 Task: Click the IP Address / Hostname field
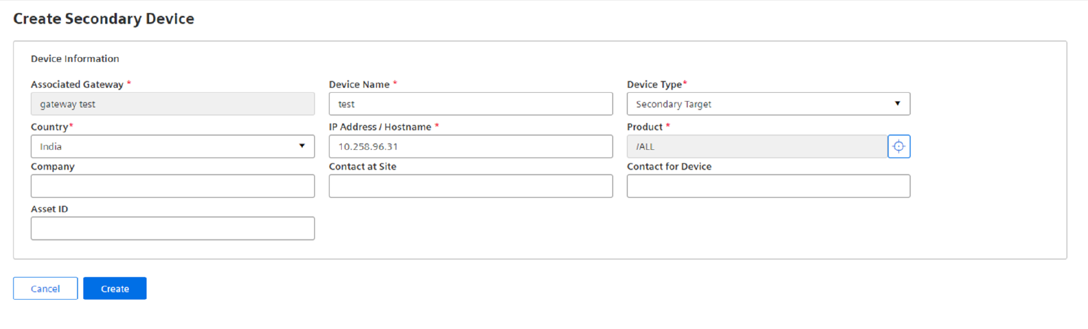point(471,147)
